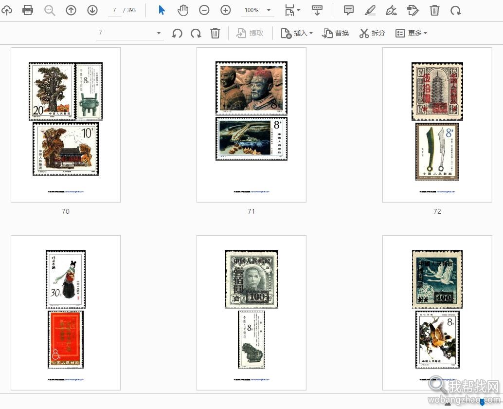
Task: Click the page label 71
Action: (x=251, y=211)
